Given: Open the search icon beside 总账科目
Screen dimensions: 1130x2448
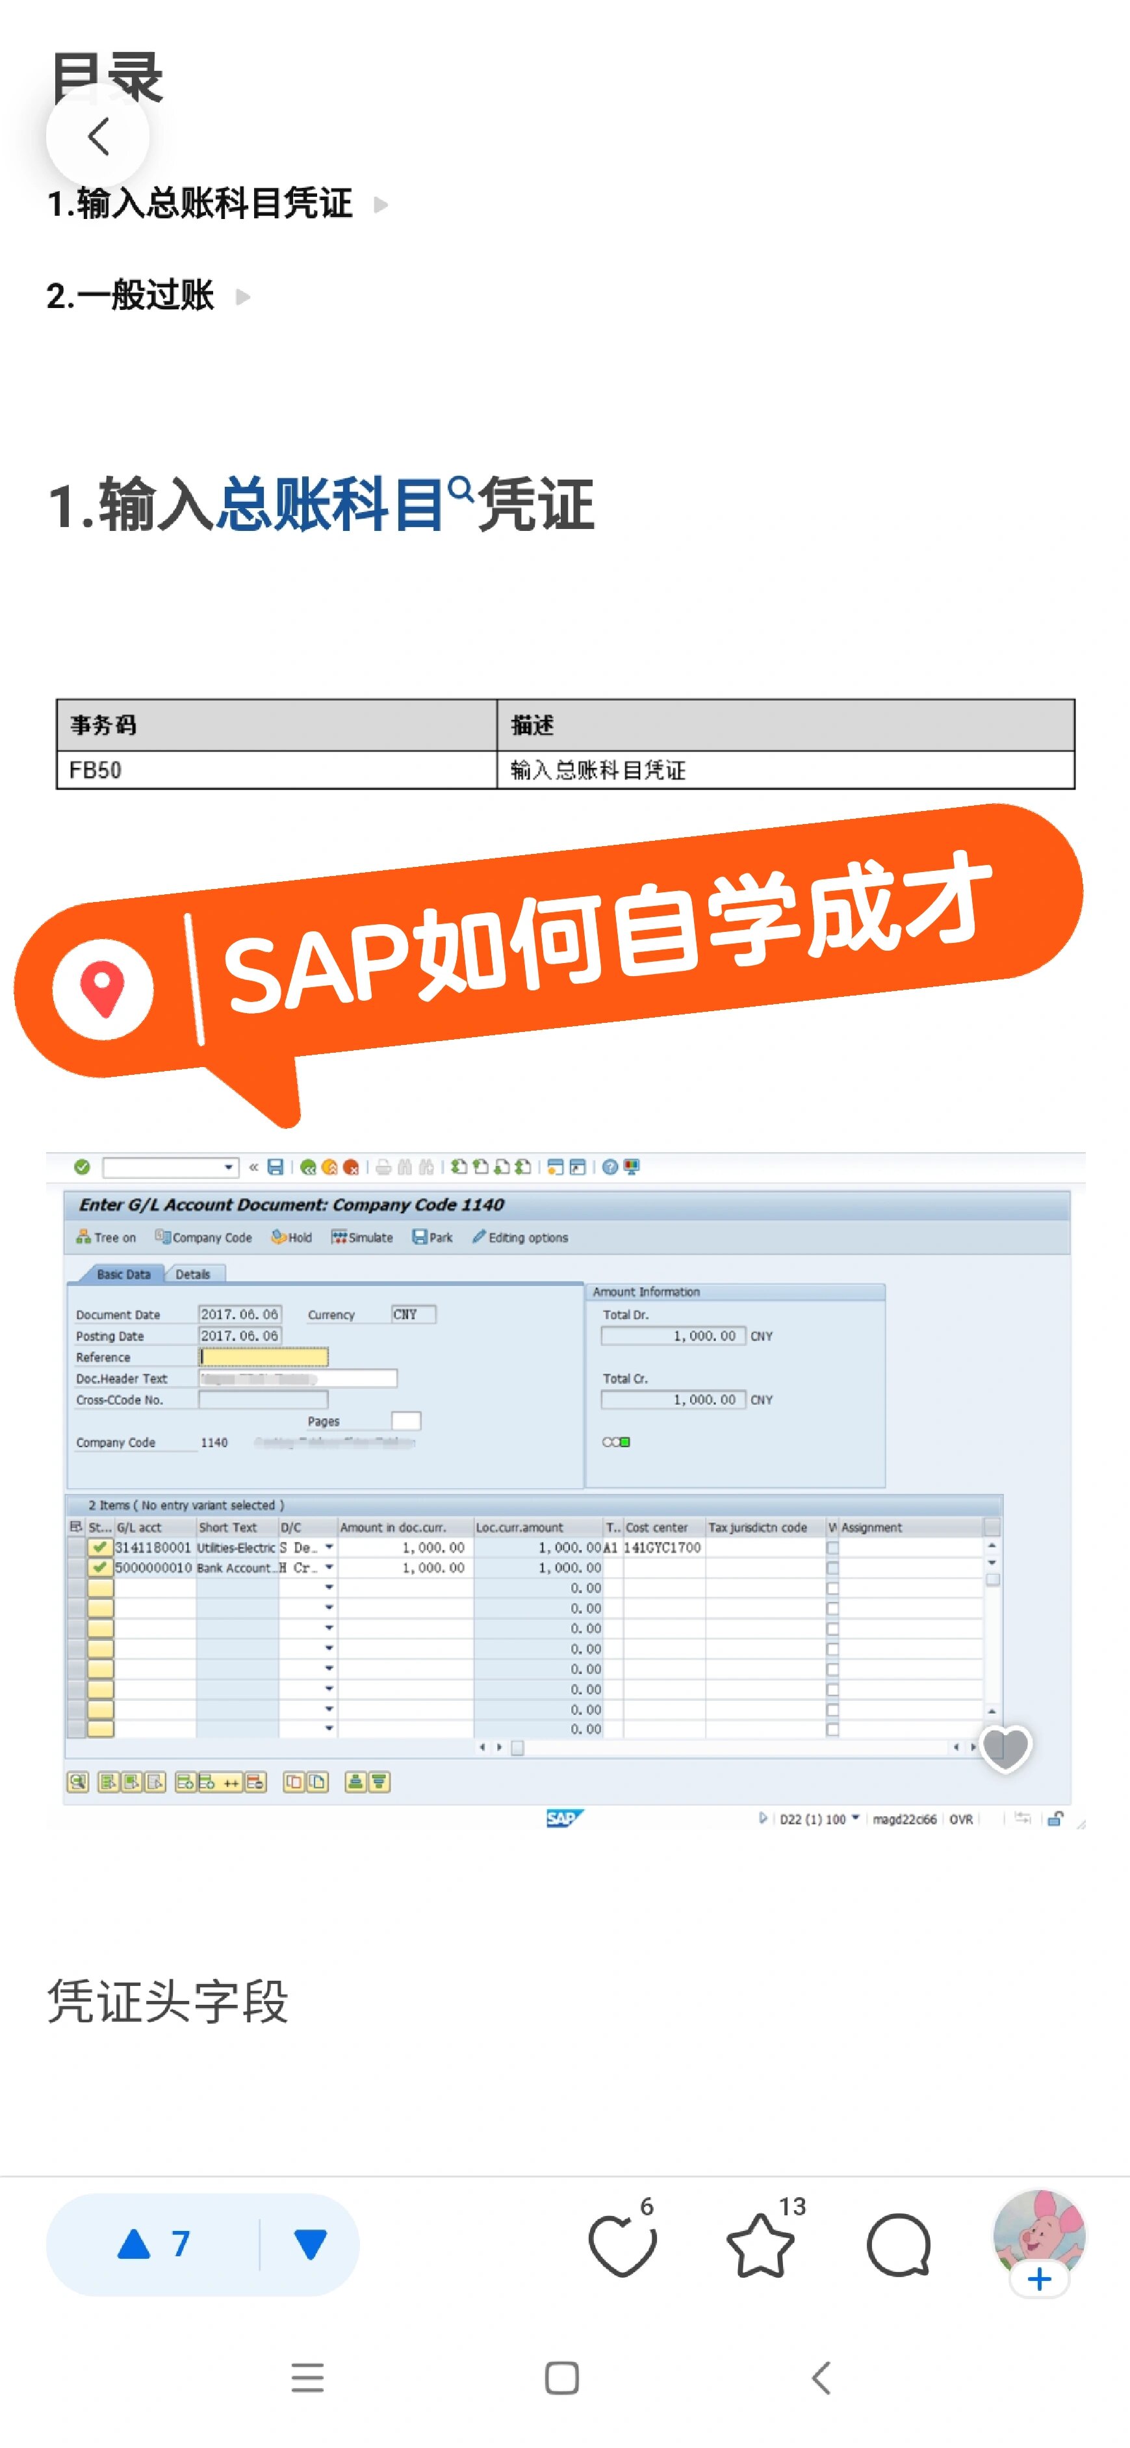Looking at the screenshot, I should click(x=460, y=491).
